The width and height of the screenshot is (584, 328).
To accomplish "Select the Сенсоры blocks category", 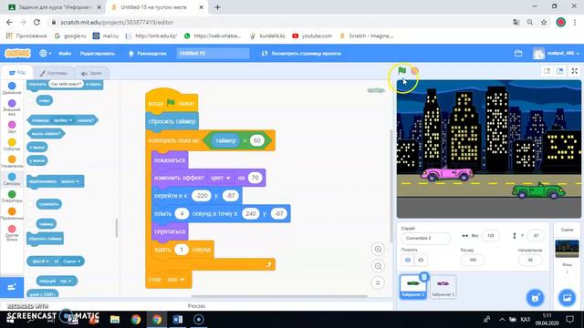I will 12,179.
